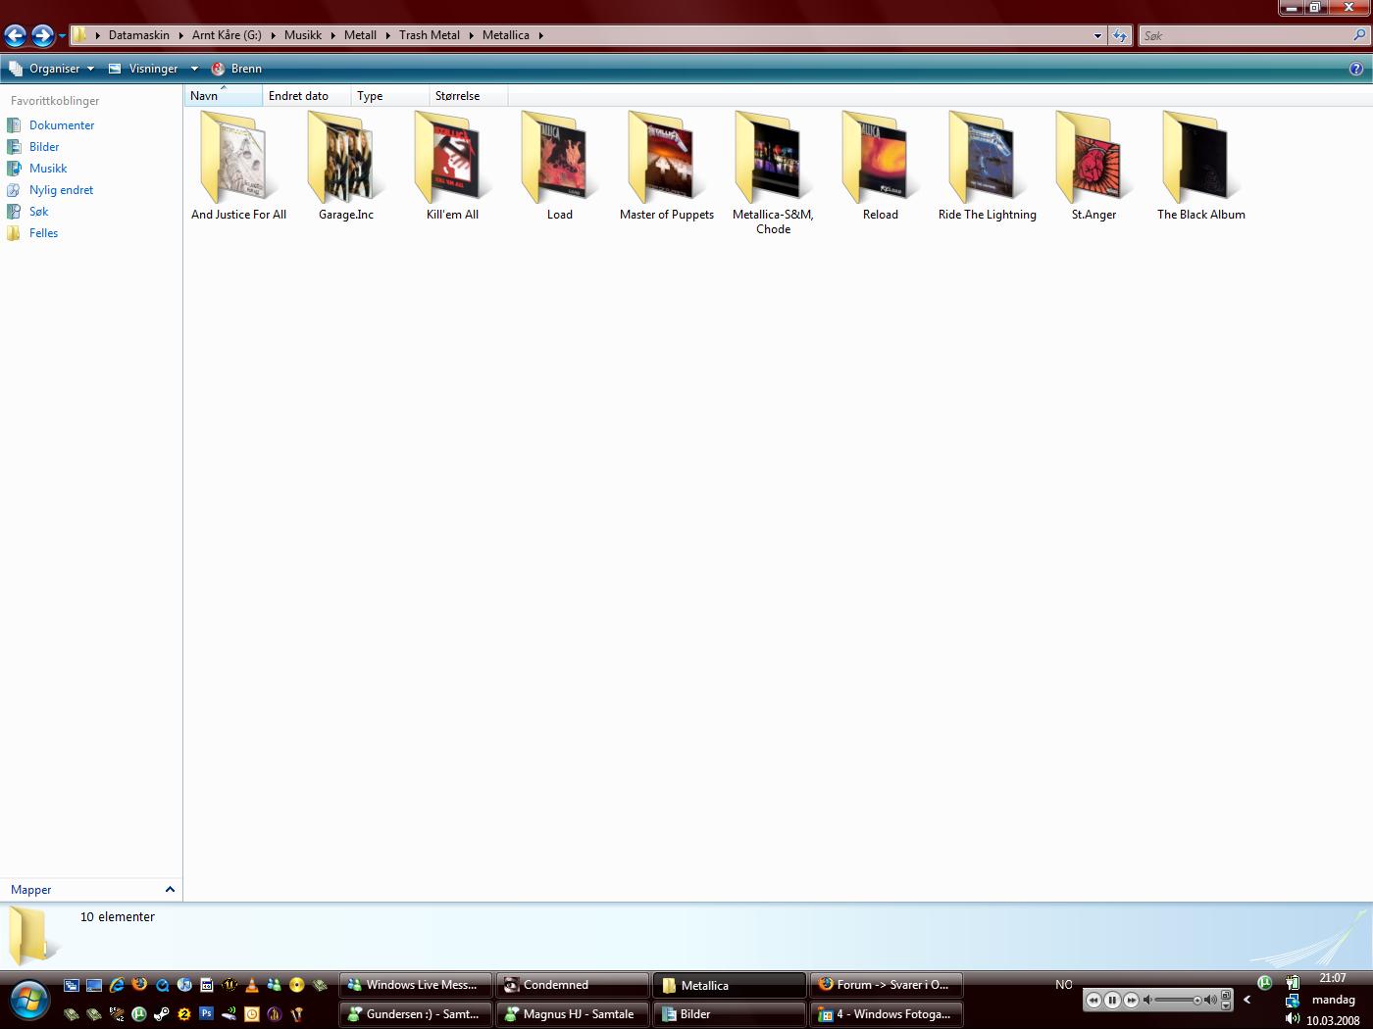Screen dimensions: 1373x1029
Task: Switch to Forum Firefox taskbar button
Action: point(887,985)
